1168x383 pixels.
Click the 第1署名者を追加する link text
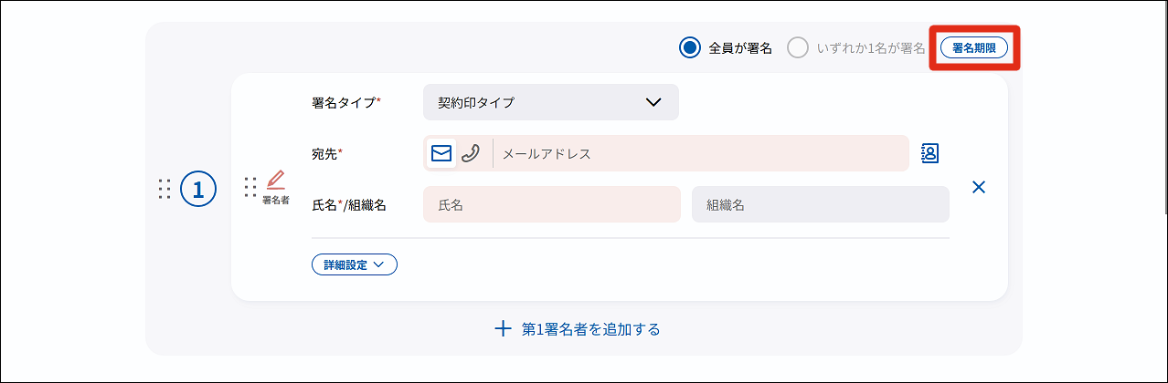coord(590,329)
